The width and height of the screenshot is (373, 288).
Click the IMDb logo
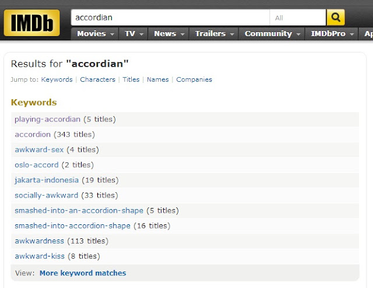[31, 23]
